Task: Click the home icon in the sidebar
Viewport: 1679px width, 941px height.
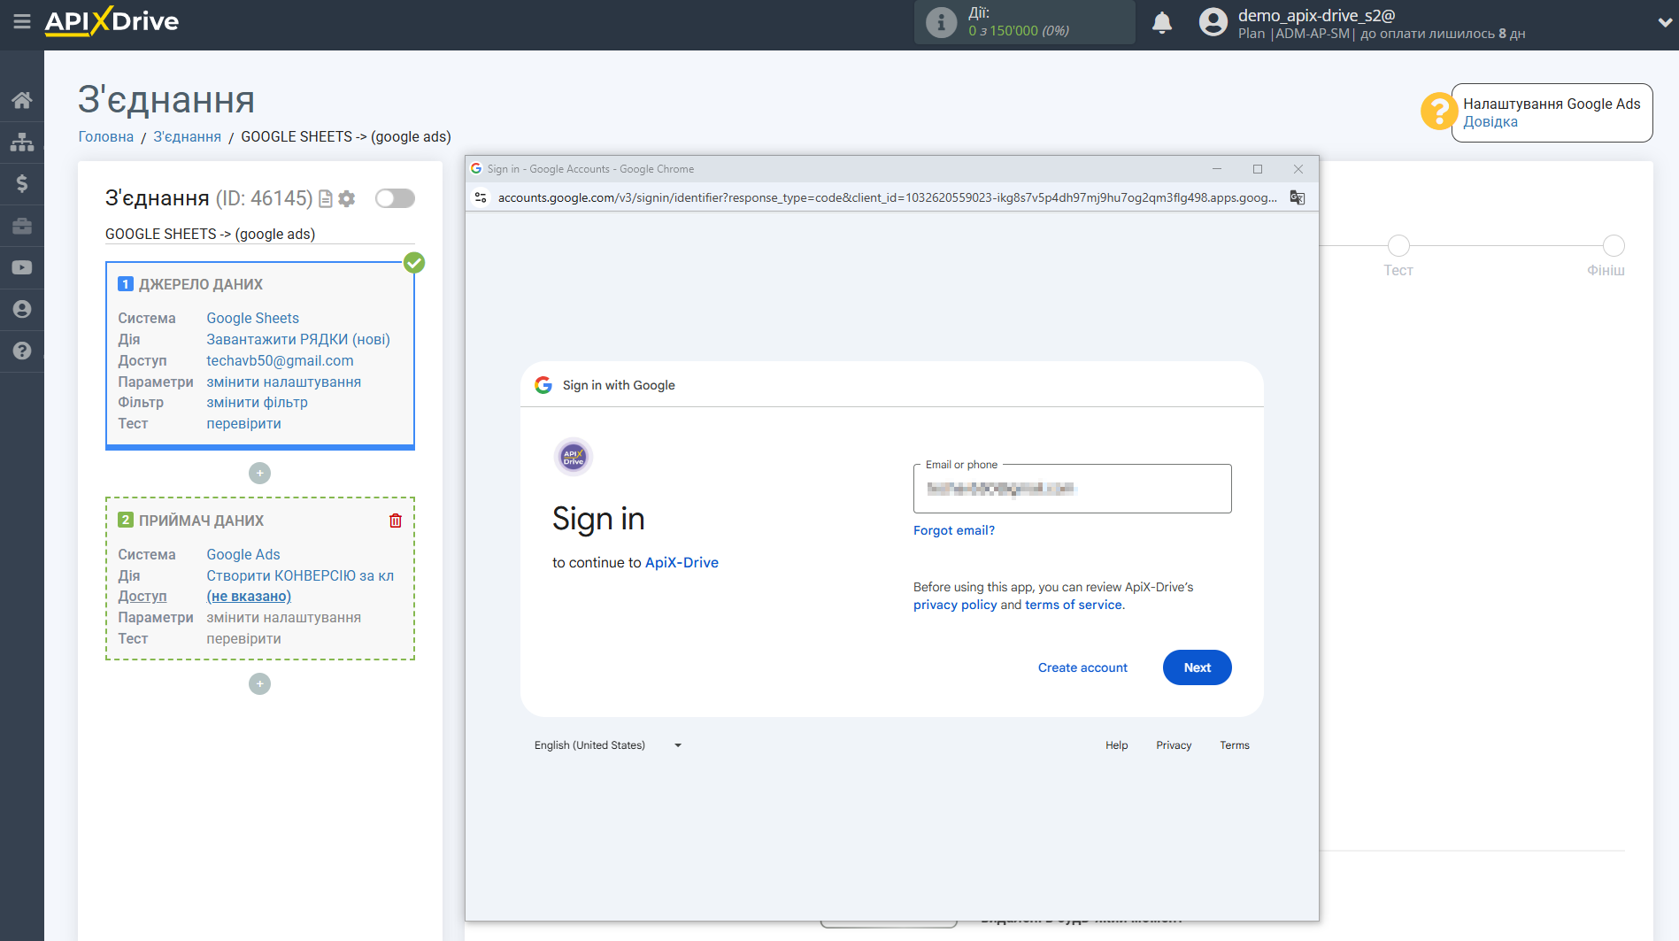Action: [x=22, y=100]
